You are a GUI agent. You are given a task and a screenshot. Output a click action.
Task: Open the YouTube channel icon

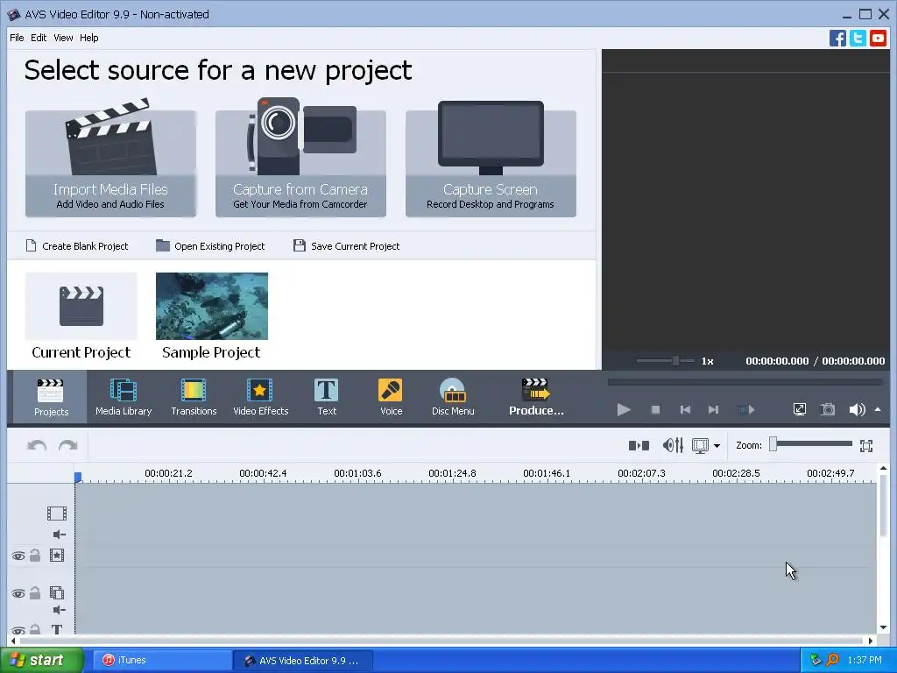[878, 39]
